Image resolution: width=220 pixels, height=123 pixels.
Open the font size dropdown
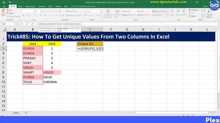(x=41, y=11)
